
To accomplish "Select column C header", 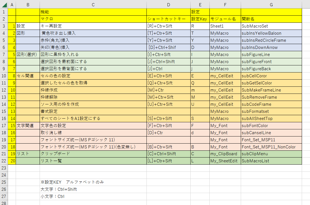I will pos(93,5).
